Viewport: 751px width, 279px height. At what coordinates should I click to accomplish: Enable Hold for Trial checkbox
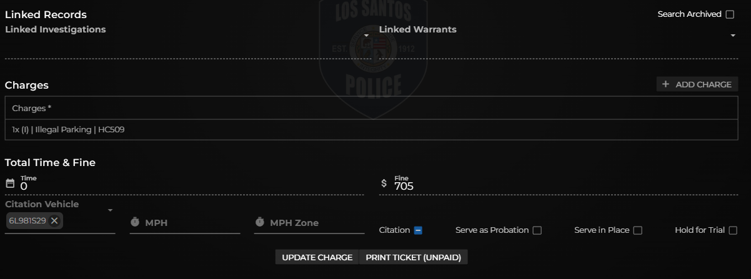[x=733, y=230]
